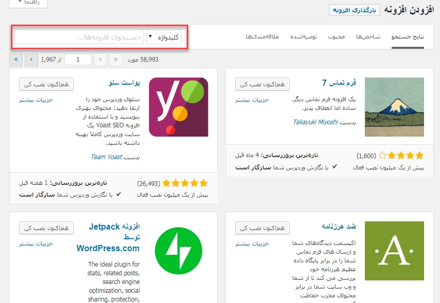Click the بارگذاری افزونه upload button
This screenshot has width=440, height=303.
(x=355, y=10)
